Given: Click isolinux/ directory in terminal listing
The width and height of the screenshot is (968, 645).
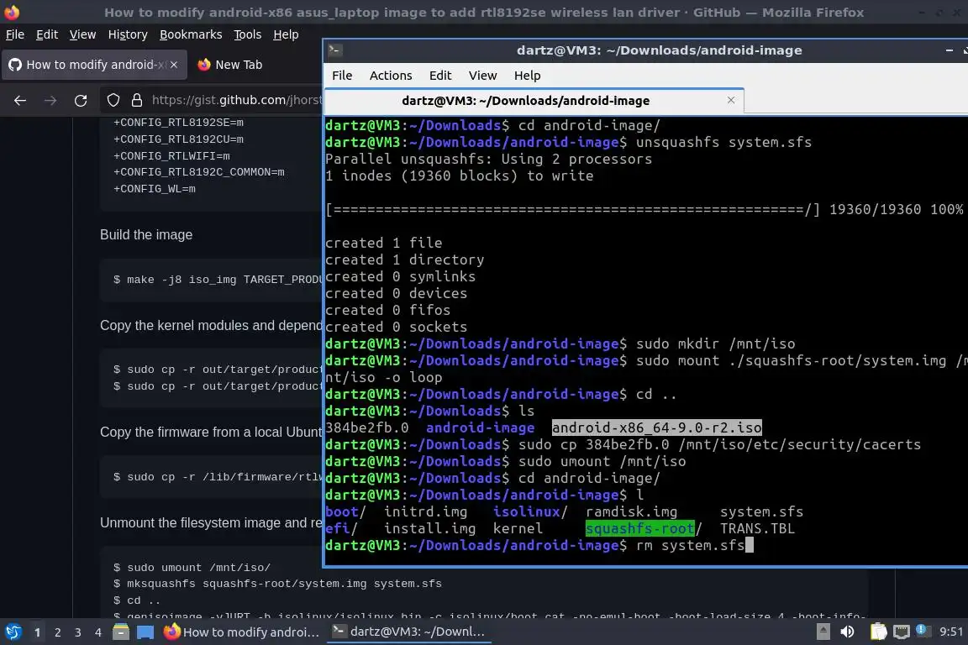Looking at the screenshot, I should click(530, 511).
